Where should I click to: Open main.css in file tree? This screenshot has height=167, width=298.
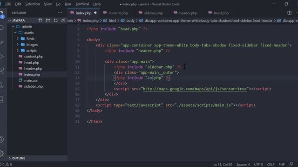click(31, 80)
